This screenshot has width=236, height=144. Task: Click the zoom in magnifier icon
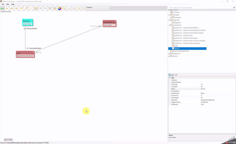(40, 9)
